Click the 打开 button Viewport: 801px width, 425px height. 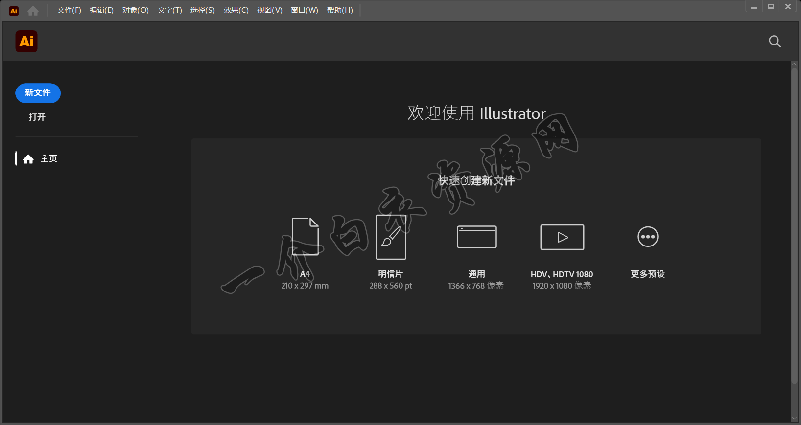click(37, 117)
